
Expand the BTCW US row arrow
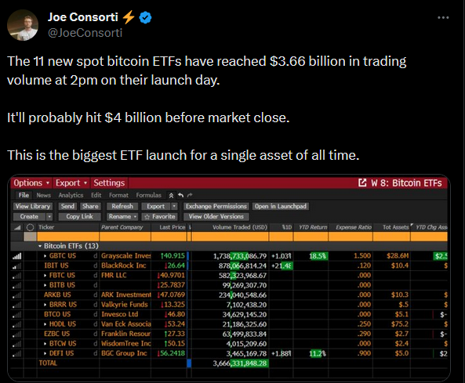click(x=45, y=344)
